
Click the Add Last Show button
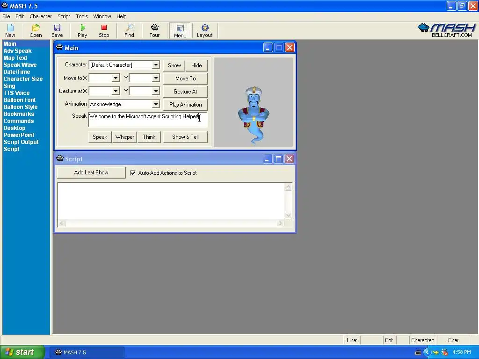click(91, 172)
